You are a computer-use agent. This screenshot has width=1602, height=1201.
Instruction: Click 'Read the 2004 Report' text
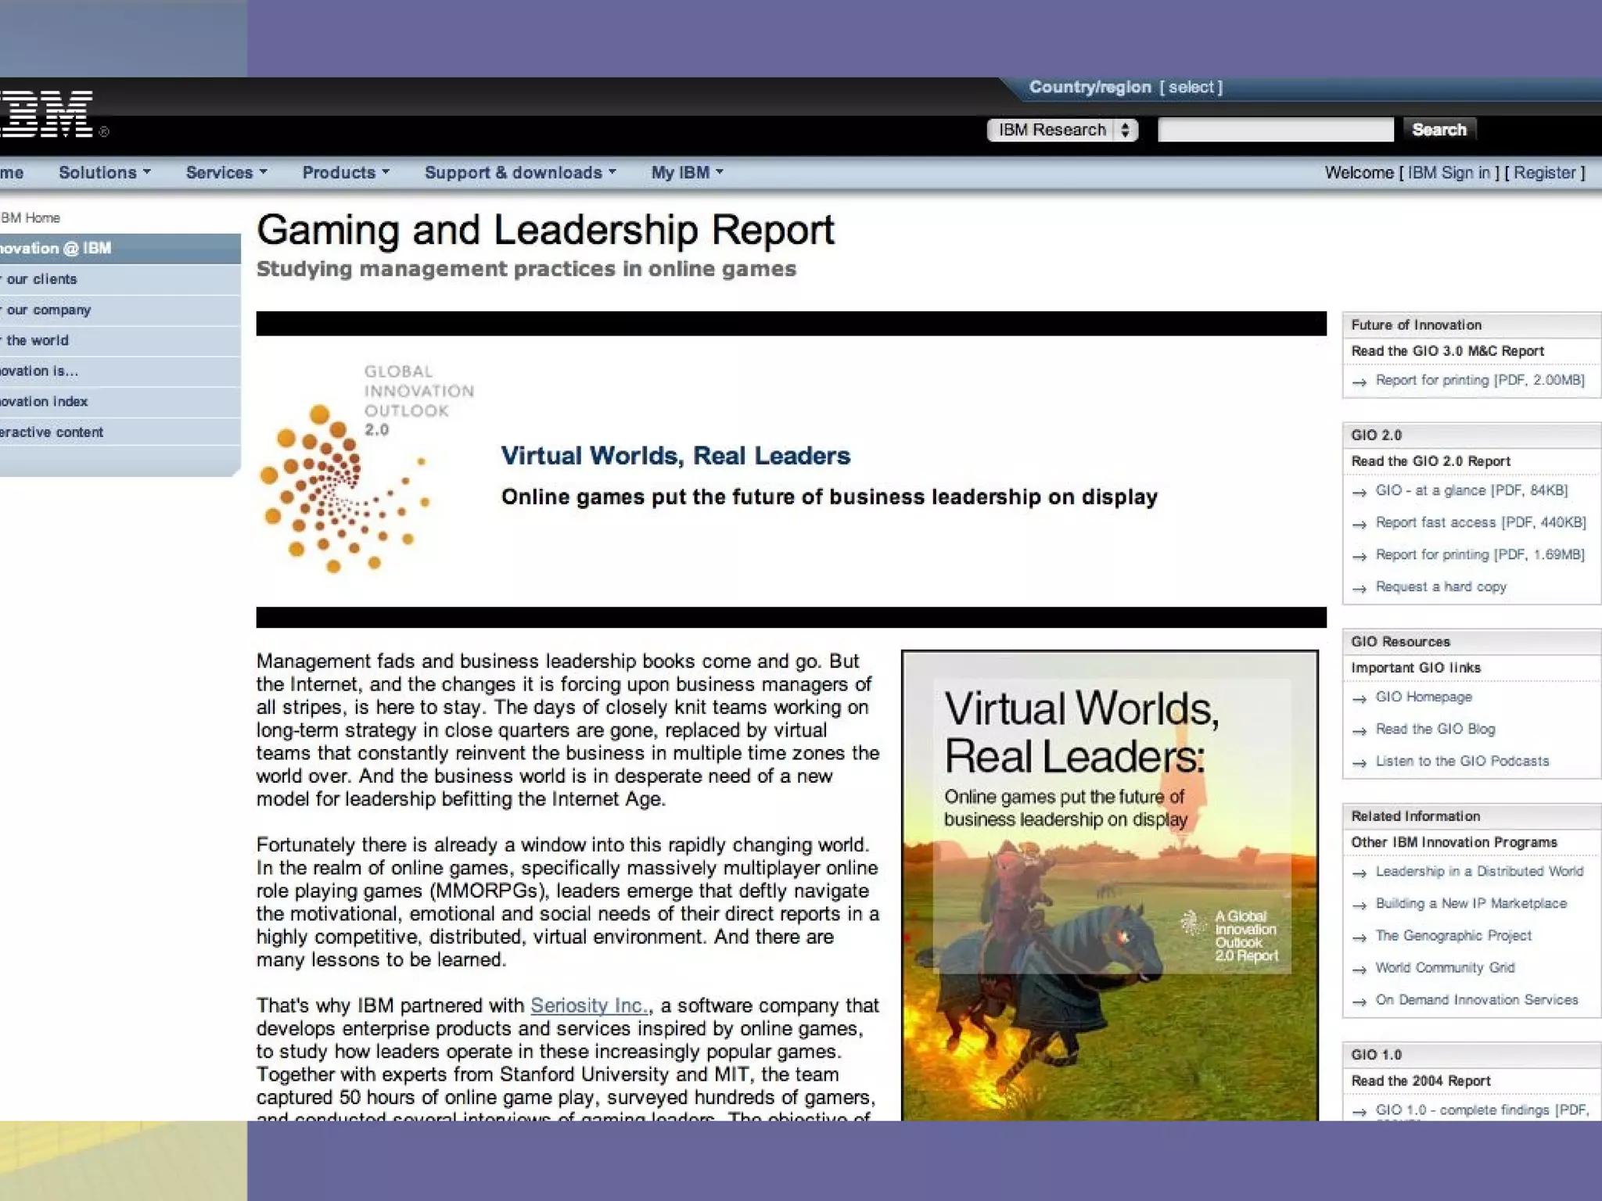coord(1421,1081)
